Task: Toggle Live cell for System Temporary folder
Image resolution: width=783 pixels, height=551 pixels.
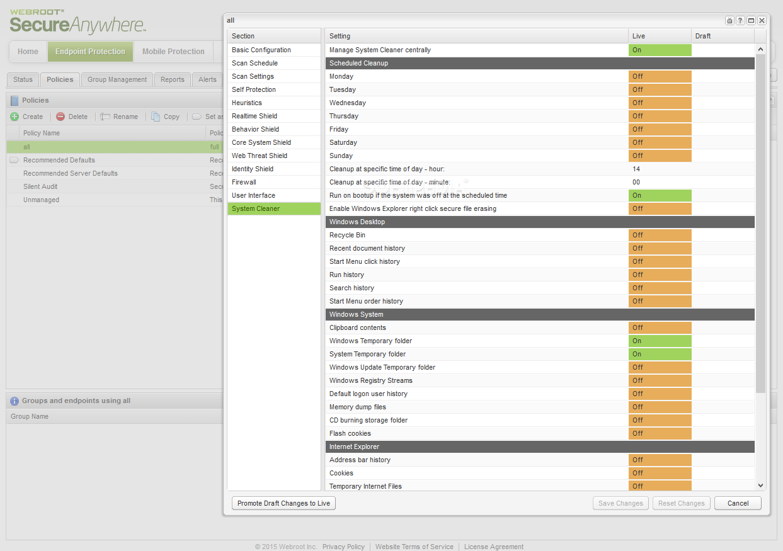Action: [660, 354]
